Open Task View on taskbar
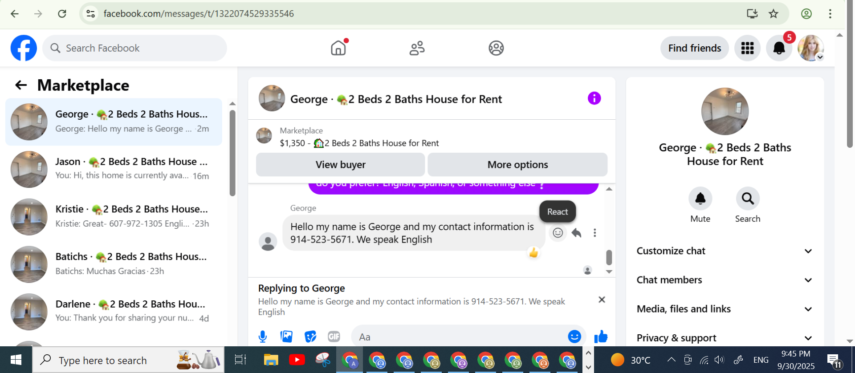 [x=240, y=360]
